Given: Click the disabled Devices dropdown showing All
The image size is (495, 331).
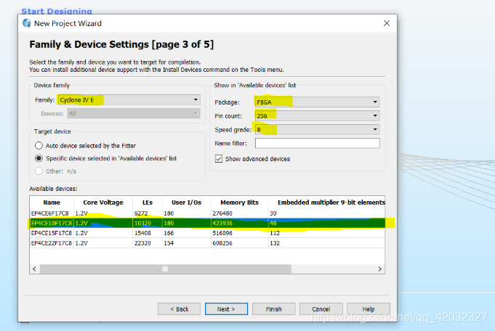Looking at the screenshot, I should point(134,113).
